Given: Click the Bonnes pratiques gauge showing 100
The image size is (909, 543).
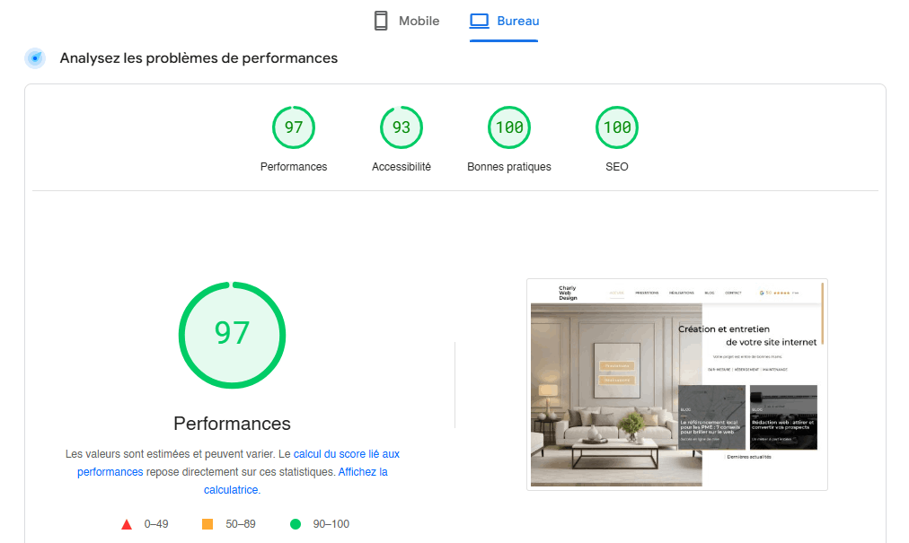Looking at the screenshot, I should coord(509,127).
